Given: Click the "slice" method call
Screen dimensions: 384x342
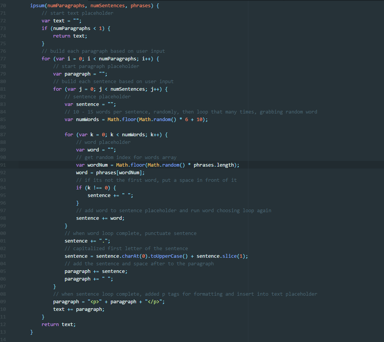Looking at the screenshot, I should click(230, 256).
